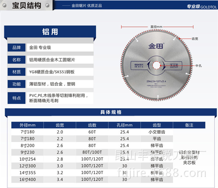Click the 齿宽 column header in the table
Image resolution: width=218 pixels, height=188 pixels.
pyautogui.click(x=60, y=125)
